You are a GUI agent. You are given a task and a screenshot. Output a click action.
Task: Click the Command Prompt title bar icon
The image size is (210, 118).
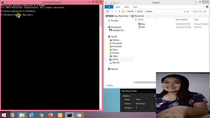coord(2,2)
